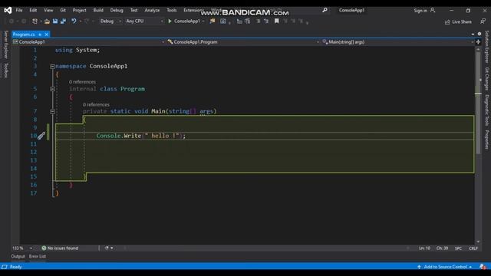
Task: Click the No issues found green check icon
Action: pyautogui.click(x=44, y=248)
